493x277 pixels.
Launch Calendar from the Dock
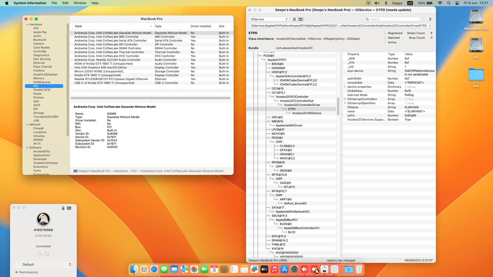pyautogui.click(x=214, y=270)
